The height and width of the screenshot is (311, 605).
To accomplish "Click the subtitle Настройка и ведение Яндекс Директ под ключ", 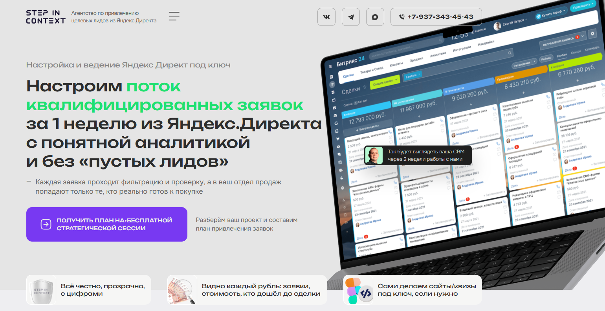I will coord(128,65).
